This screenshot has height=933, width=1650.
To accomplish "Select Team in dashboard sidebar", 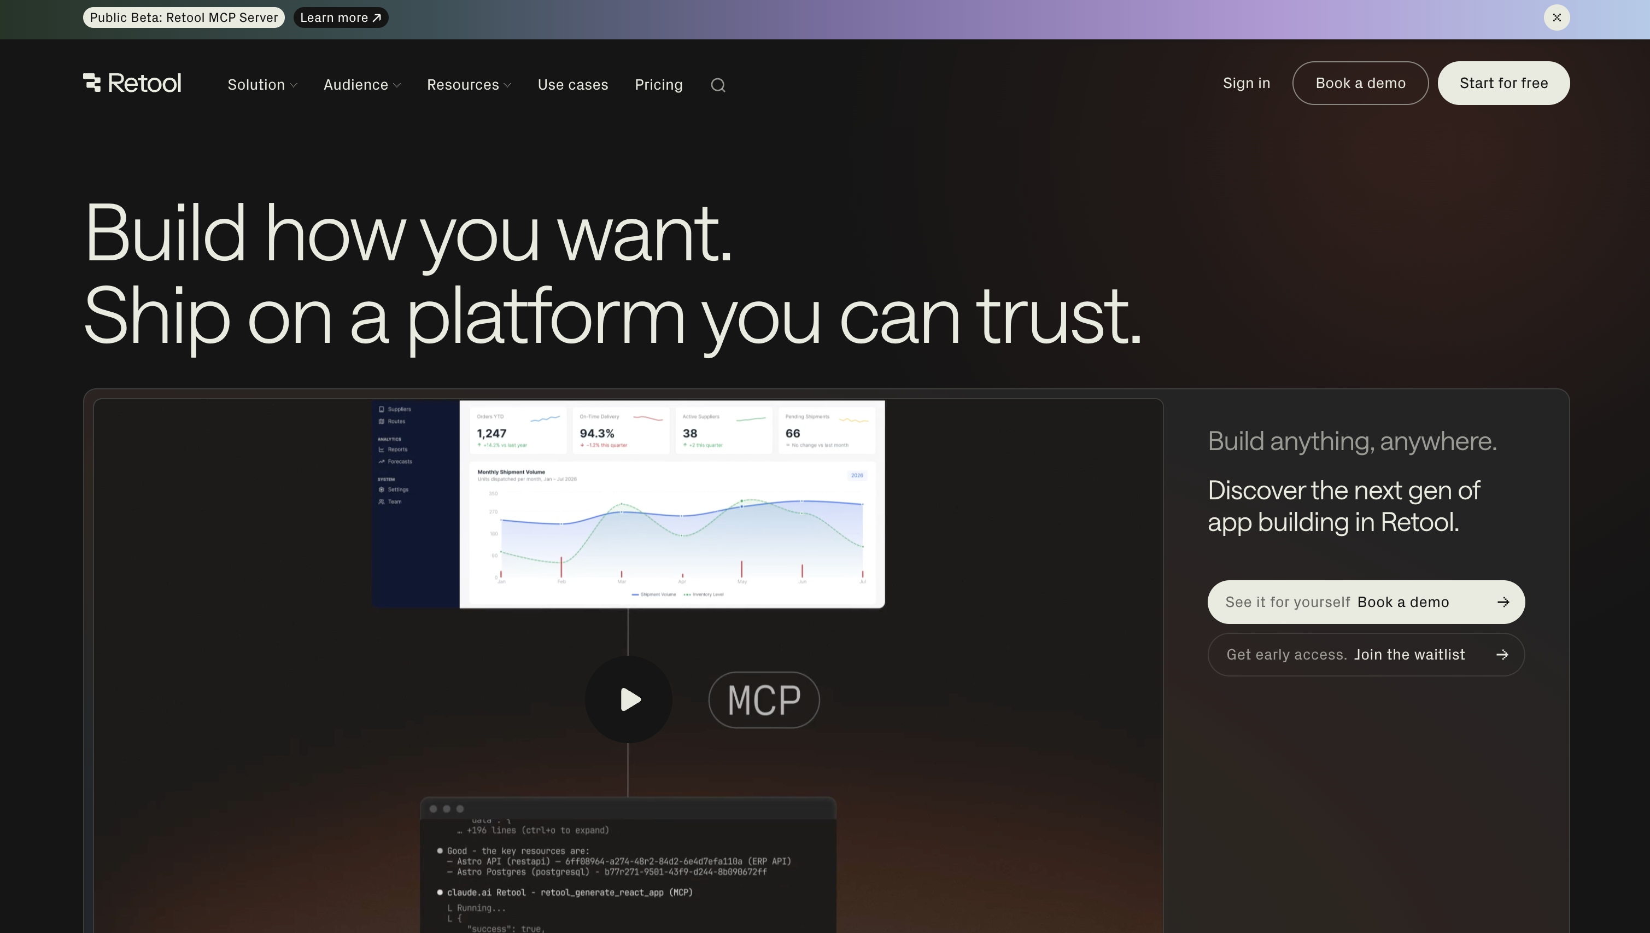I will [x=390, y=502].
